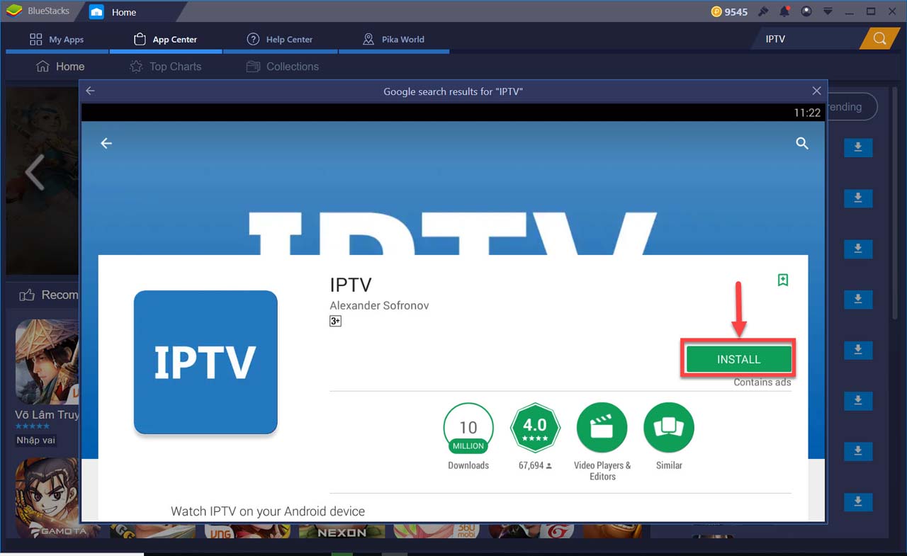This screenshot has height=556, width=907.
Task: Expand the title bar dropdown arrow menu
Action: (x=828, y=11)
